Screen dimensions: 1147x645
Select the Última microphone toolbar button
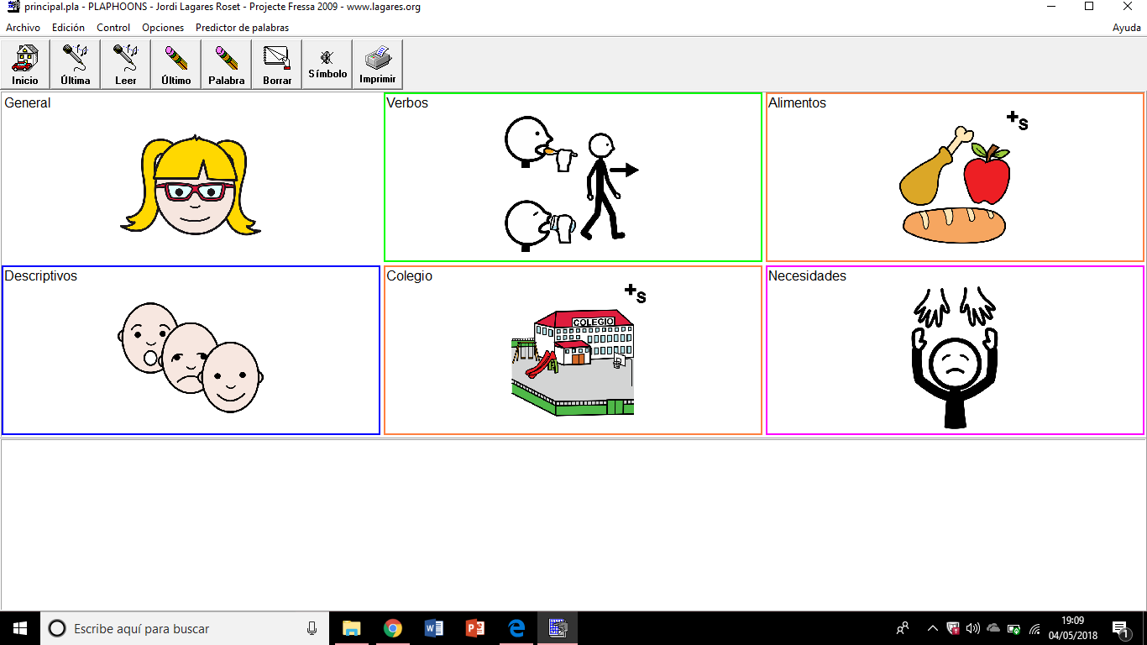pos(76,65)
